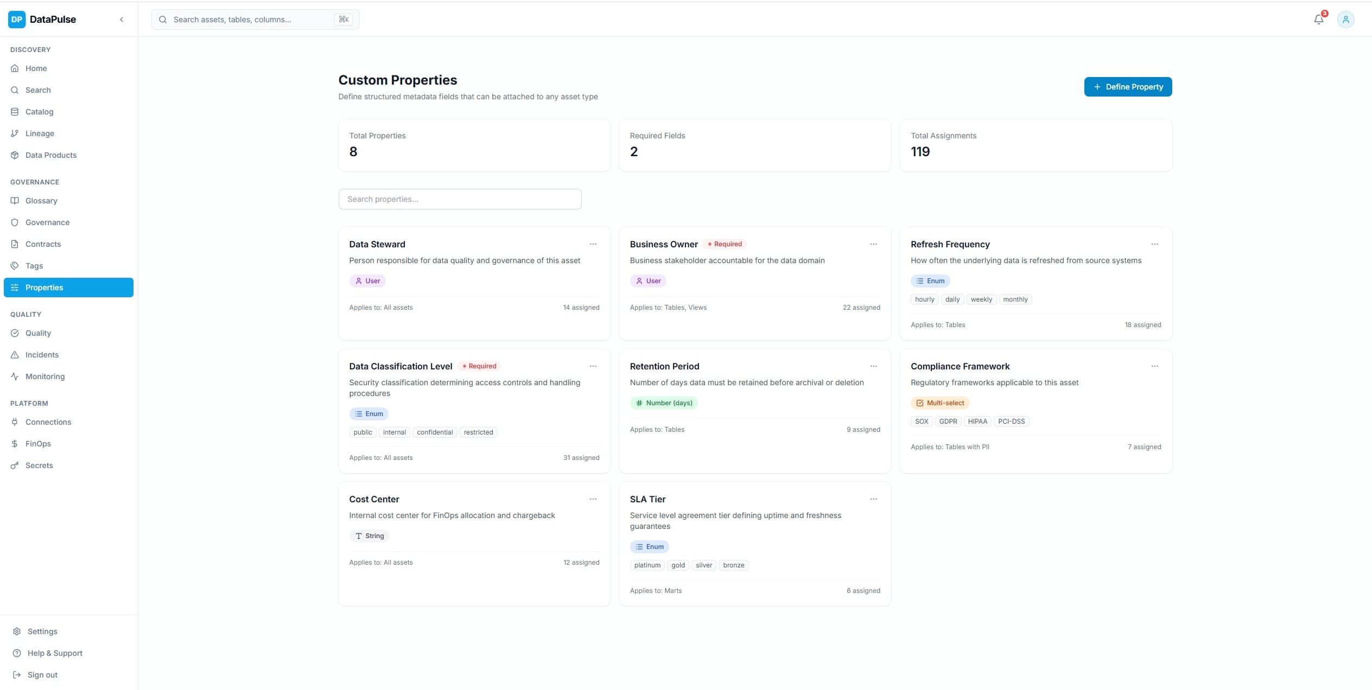Click Help & Support
This screenshot has height=690, width=1372.
click(54, 653)
